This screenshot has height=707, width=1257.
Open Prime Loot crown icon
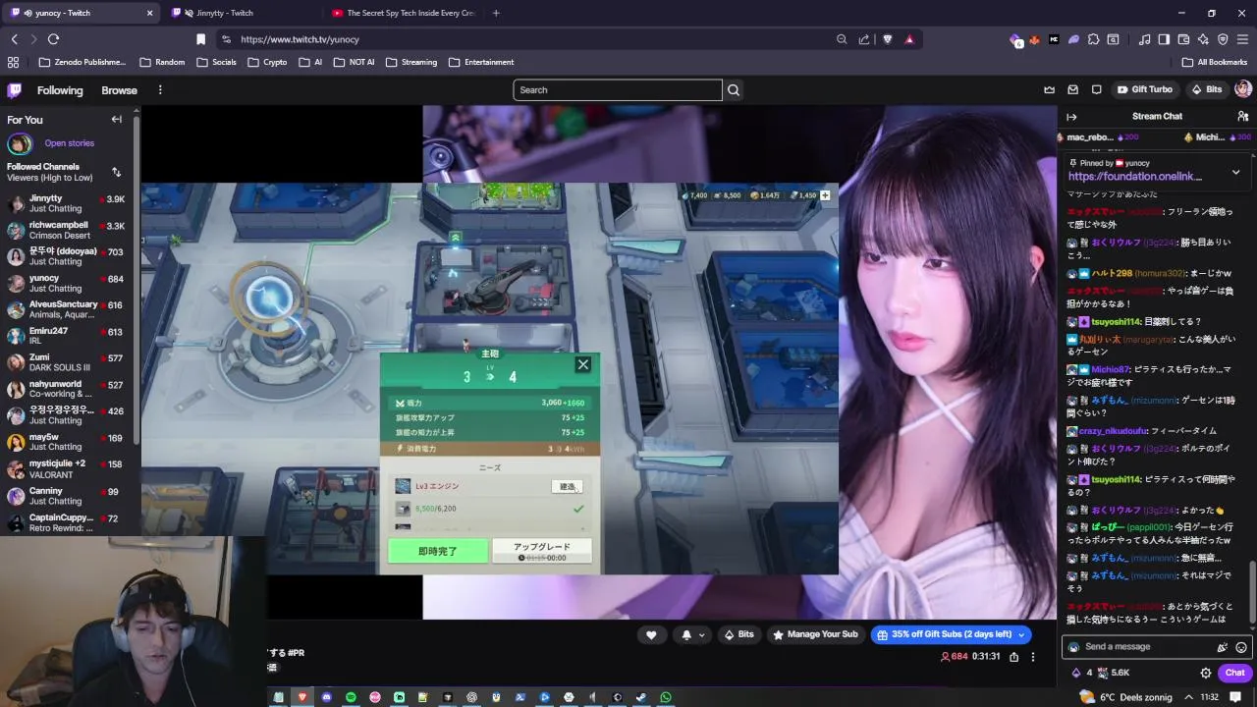pyautogui.click(x=1049, y=89)
